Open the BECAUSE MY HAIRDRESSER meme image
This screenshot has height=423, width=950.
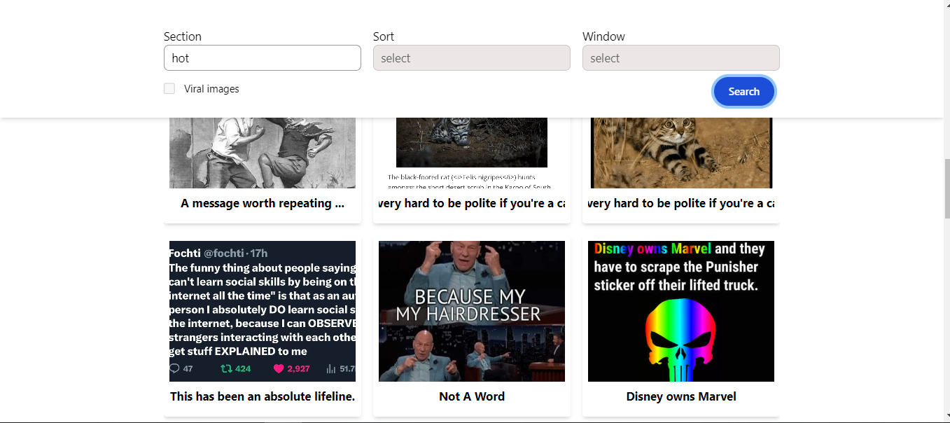point(472,312)
